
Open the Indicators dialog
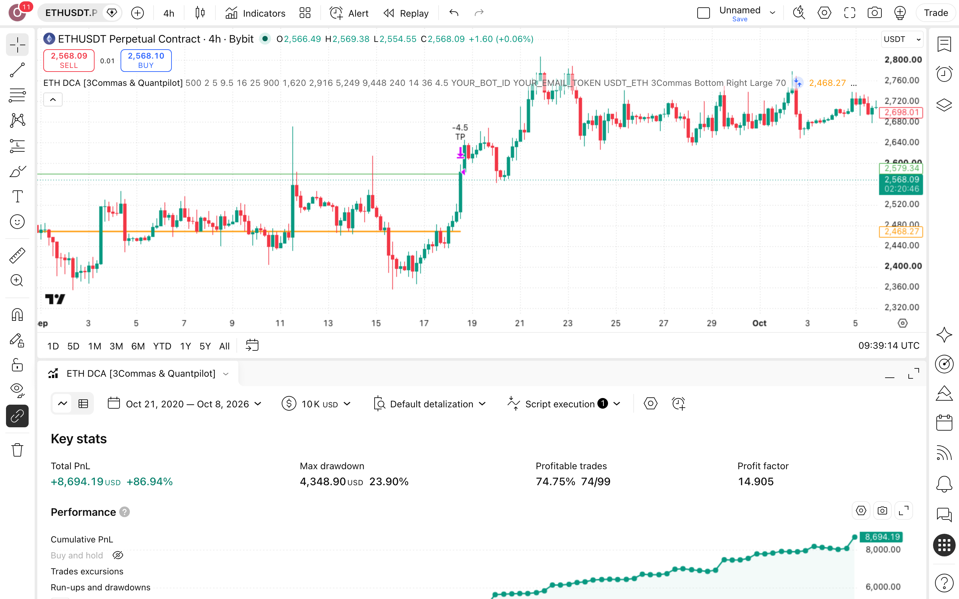tap(255, 13)
